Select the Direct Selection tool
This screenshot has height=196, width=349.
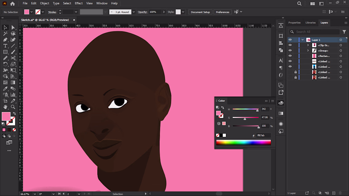13,27
